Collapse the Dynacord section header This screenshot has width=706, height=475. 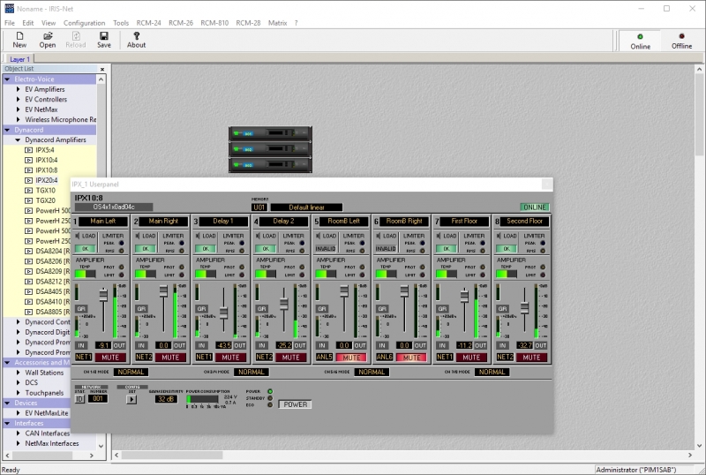point(8,130)
